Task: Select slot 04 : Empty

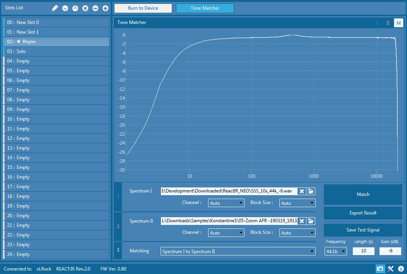Action: pos(56,61)
